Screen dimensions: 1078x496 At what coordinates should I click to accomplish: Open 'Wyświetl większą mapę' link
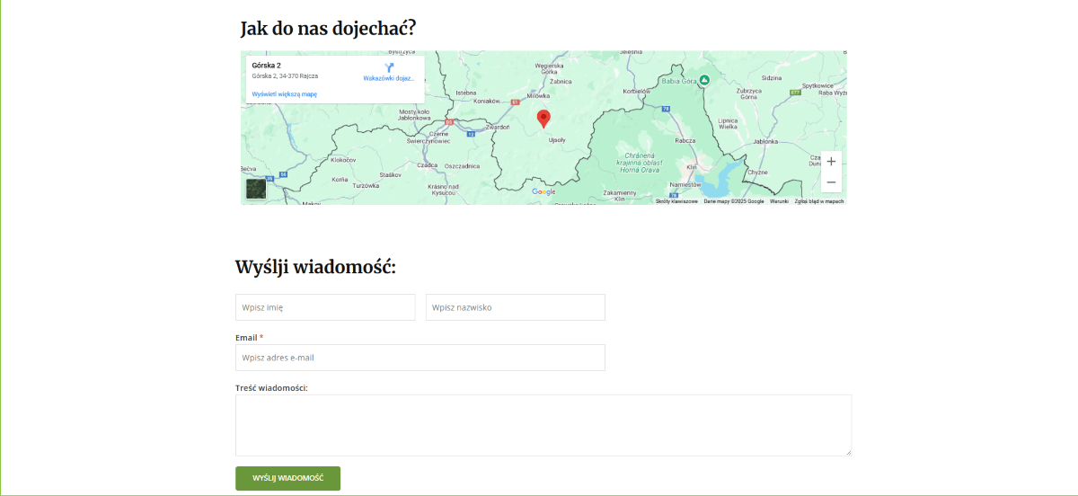(284, 94)
